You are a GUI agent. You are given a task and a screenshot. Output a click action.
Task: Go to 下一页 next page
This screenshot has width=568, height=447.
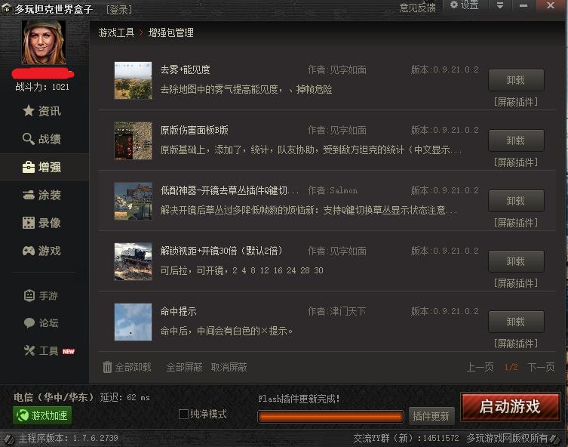click(x=541, y=367)
